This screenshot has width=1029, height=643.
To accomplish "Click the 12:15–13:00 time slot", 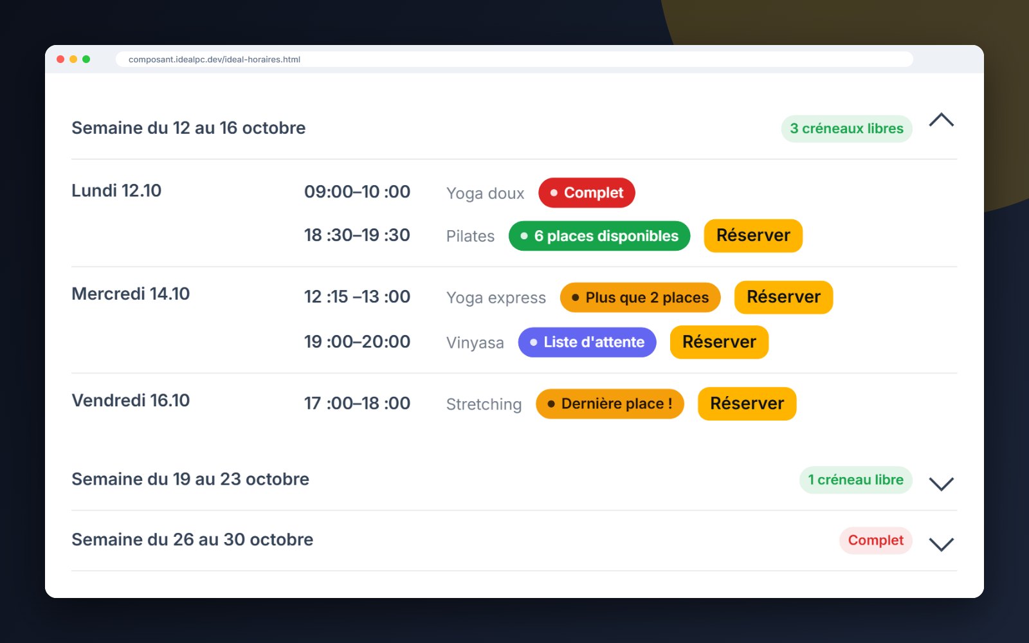I will tap(357, 296).
